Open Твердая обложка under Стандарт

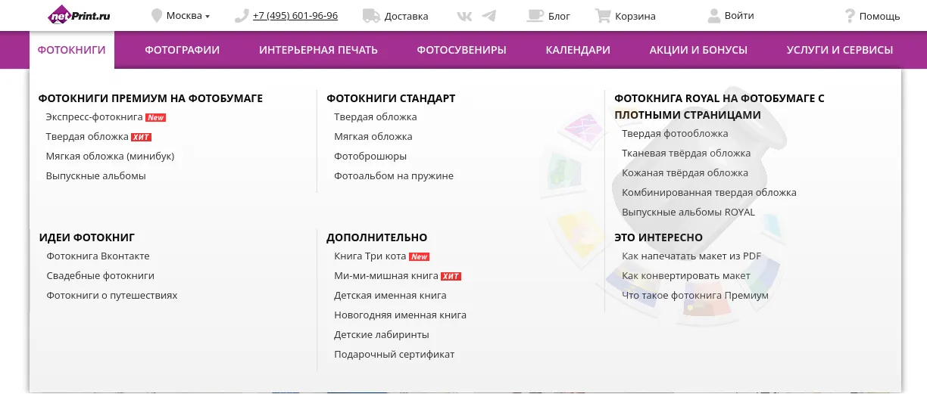(376, 117)
